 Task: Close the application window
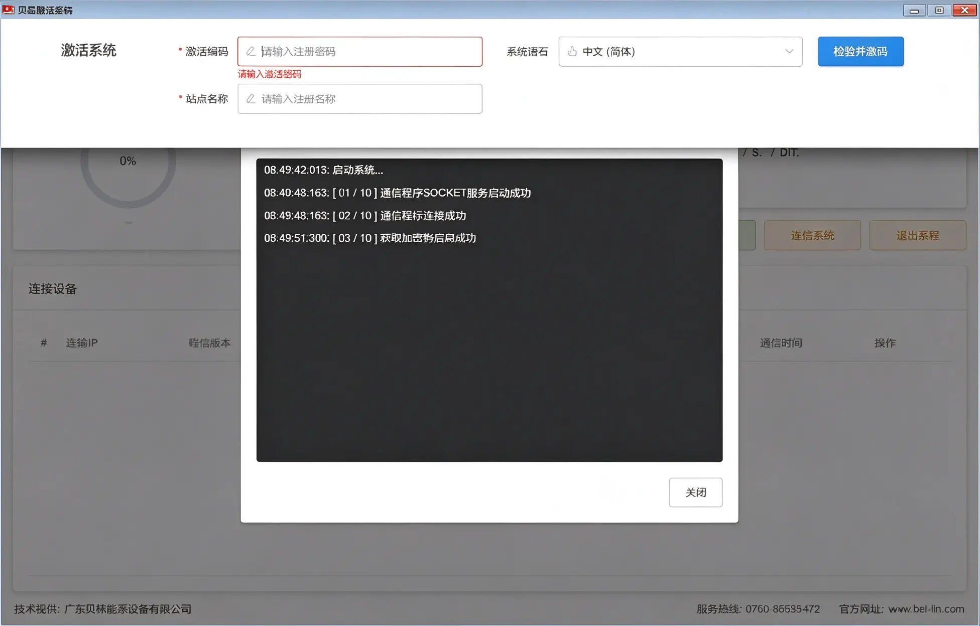[x=964, y=10]
